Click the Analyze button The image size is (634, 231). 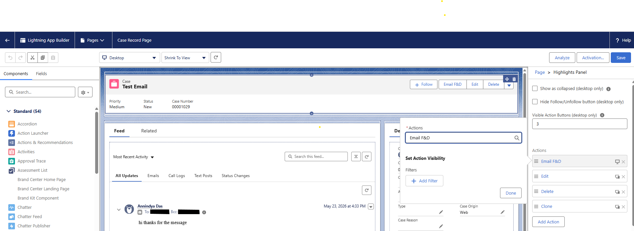562,58
